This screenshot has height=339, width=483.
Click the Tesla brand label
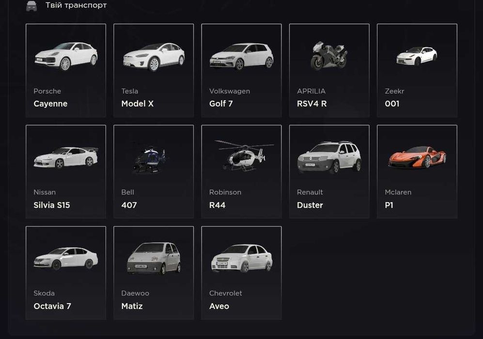point(130,91)
